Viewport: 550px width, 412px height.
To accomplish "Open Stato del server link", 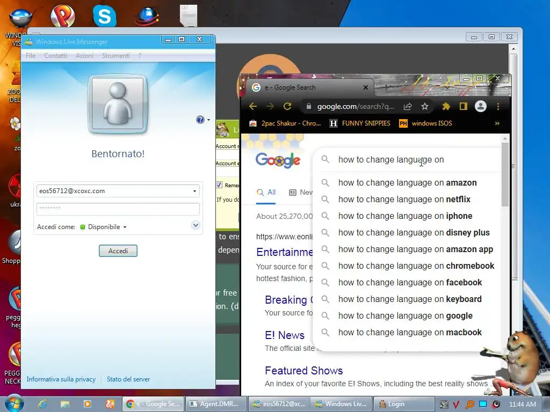I will (x=128, y=379).
